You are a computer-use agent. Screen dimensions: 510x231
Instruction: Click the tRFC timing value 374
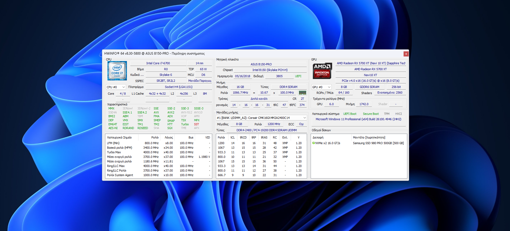click(302, 105)
